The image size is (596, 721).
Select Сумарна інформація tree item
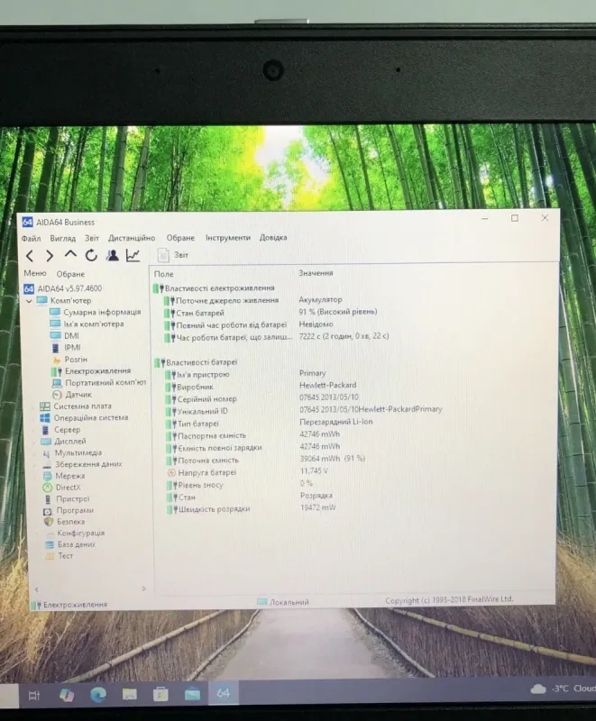coord(94,312)
